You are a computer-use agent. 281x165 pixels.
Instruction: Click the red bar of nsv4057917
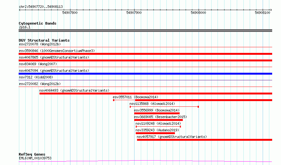[205, 140]
